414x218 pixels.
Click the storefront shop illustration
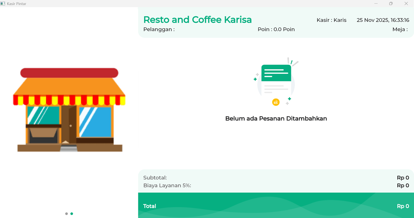pyautogui.click(x=69, y=110)
